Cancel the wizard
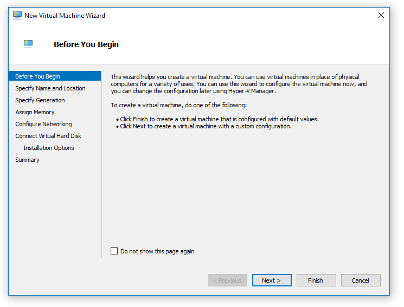Viewport: 404px width, 307px height. [360, 280]
